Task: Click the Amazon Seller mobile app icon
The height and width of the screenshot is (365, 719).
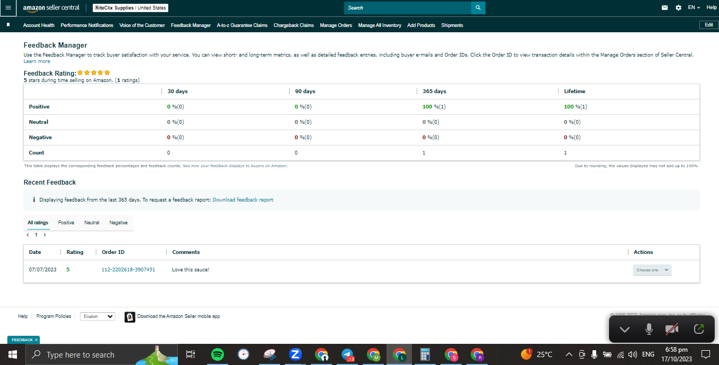Action: coord(130,317)
